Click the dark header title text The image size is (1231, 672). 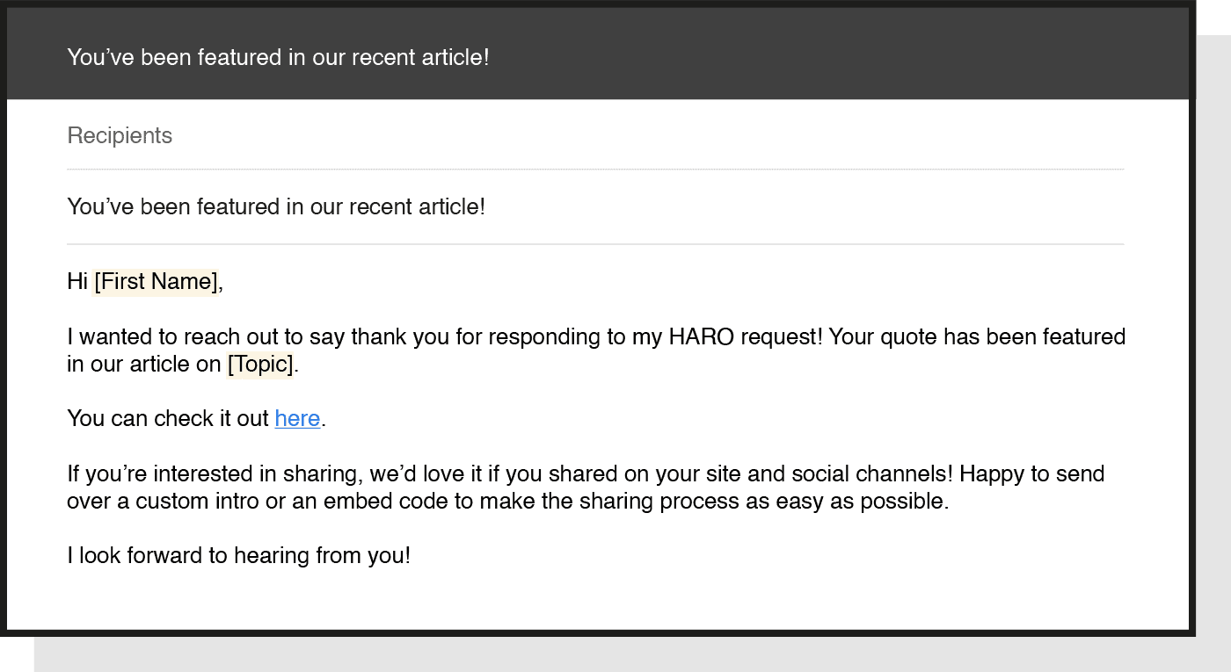tap(278, 58)
